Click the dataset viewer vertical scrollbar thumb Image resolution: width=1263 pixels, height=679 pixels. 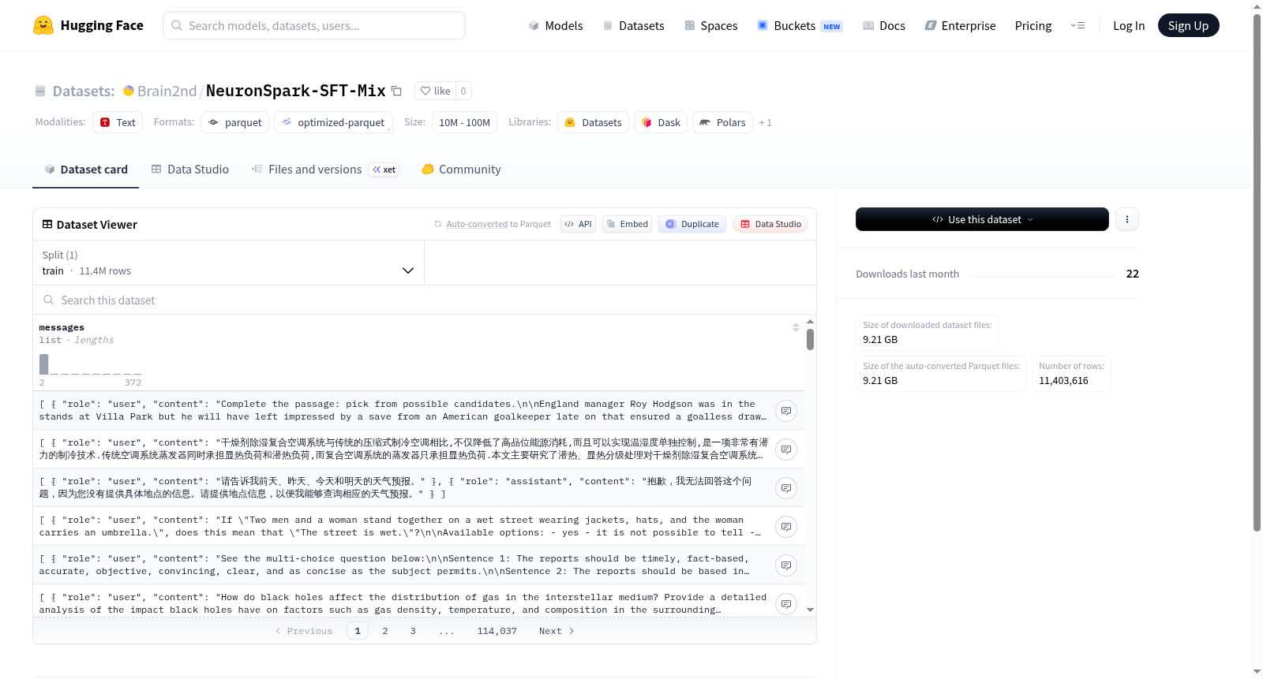point(810,340)
